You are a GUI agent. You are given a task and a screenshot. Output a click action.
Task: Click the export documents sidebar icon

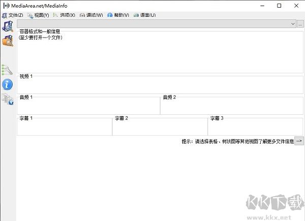[8, 99]
